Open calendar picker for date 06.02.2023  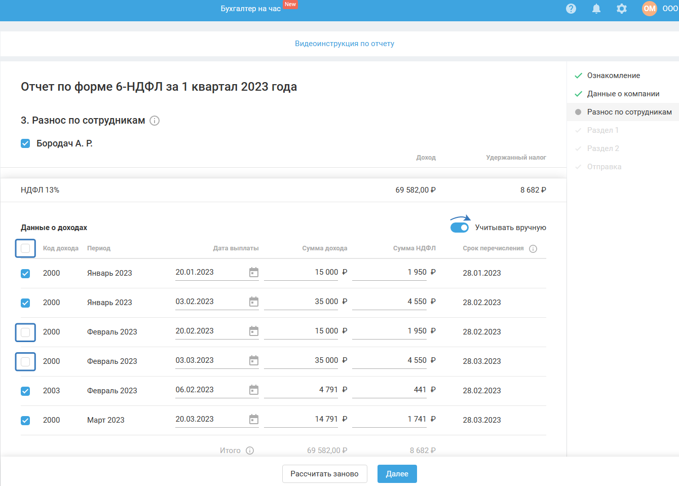coord(254,390)
